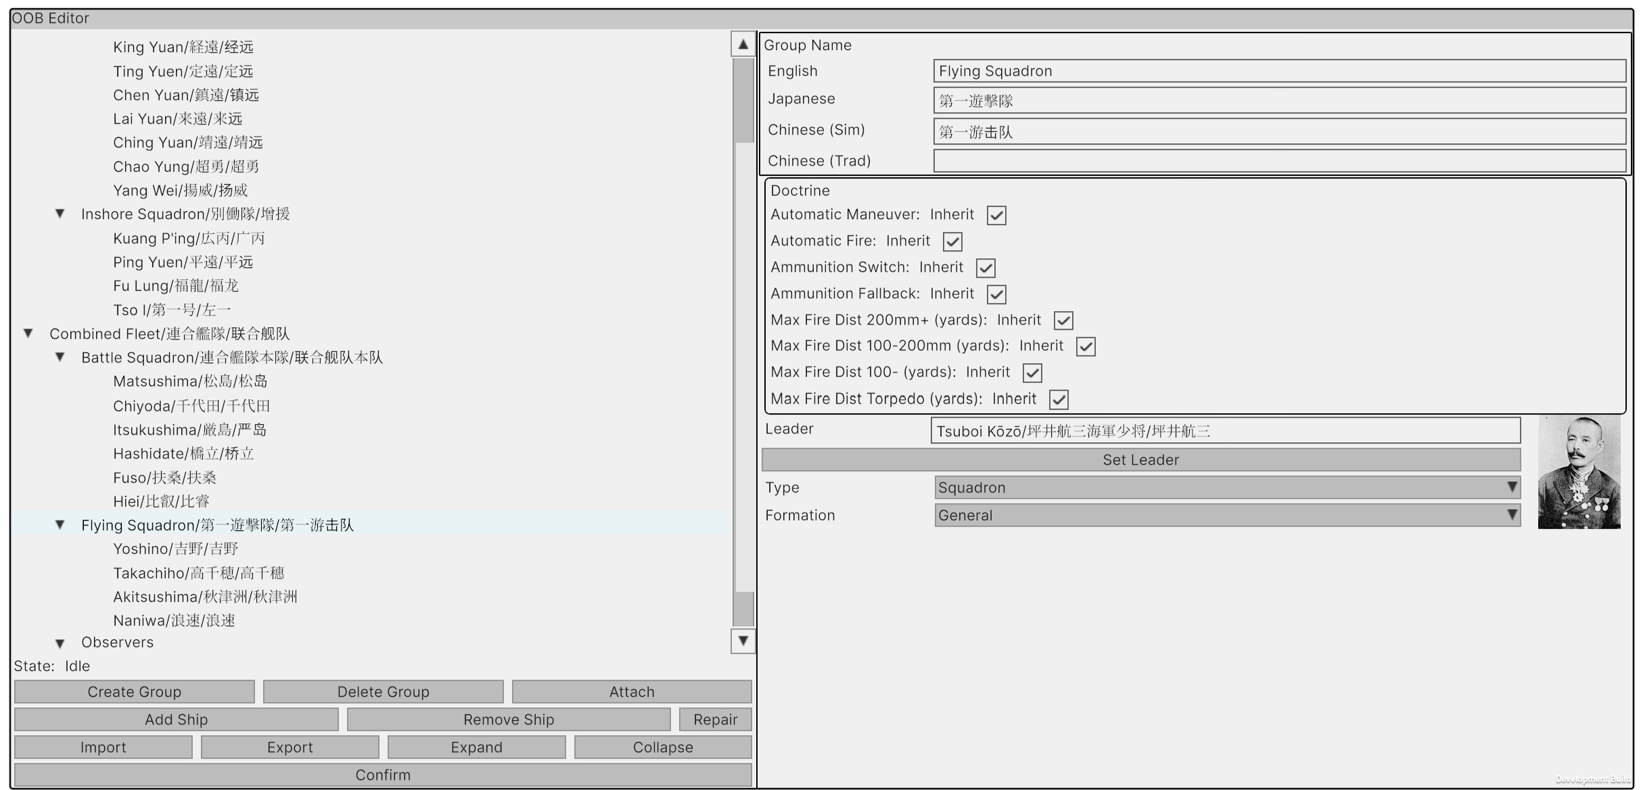Viewport: 1641px width, 790px height.
Task: Click the Add Ship button
Action: click(176, 720)
